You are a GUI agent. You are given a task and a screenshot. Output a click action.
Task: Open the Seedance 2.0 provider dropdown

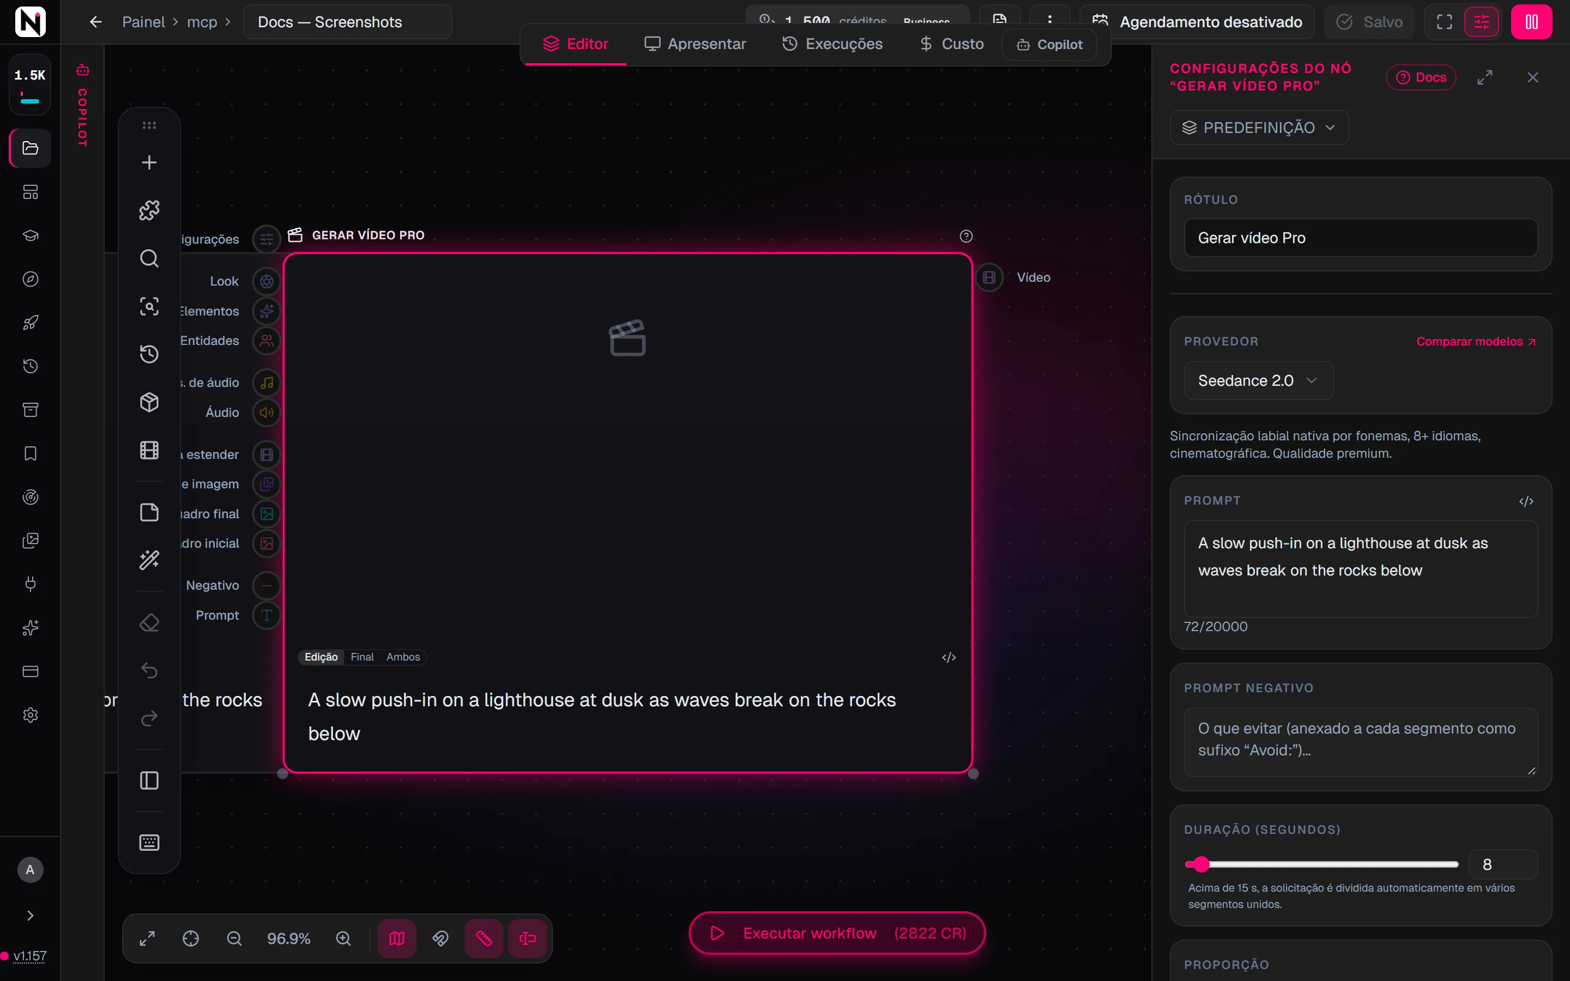pyautogui.click(x=1259, y=380)
